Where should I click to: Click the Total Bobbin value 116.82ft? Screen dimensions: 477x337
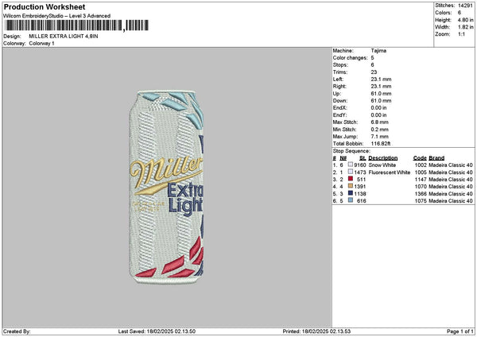(381, 144)
